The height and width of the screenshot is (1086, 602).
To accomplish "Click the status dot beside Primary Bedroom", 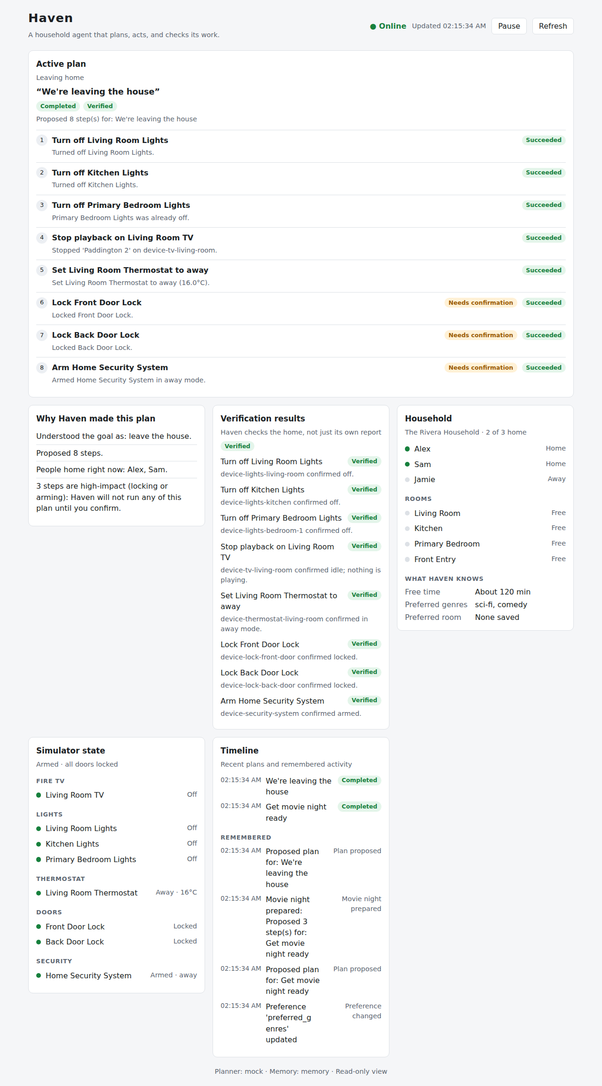I will coord(407,544).
